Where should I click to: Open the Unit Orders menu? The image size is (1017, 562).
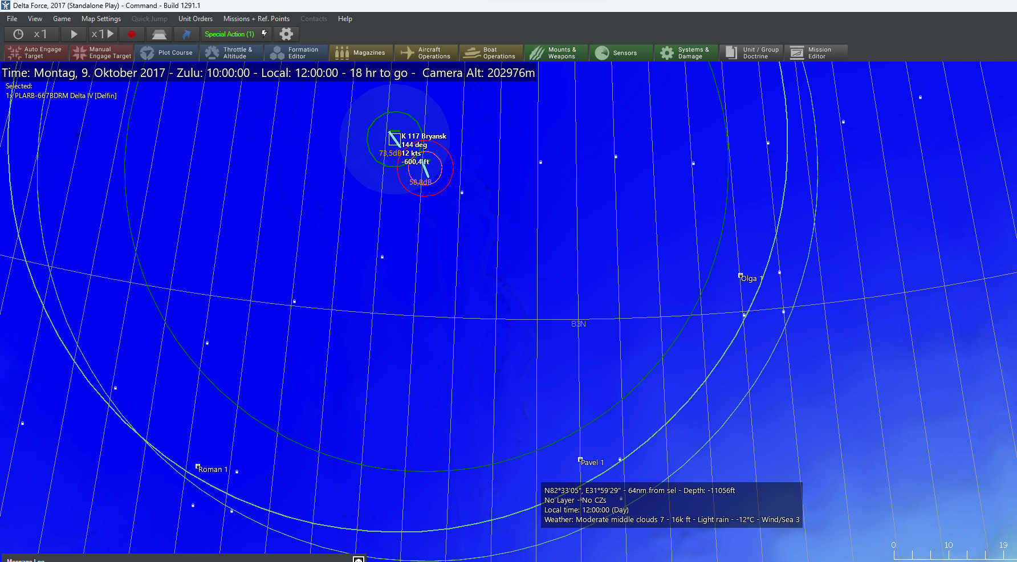[x=196, y=19]
